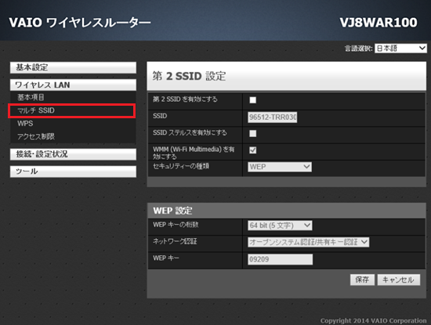Enable the 第 2 SSID checkbox
This screenshot has height=325, width=431.
pos(252,100)
